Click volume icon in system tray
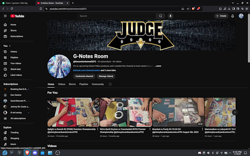Image resolution: width=250 pixels, height=156 pixels. [x=208, y=153]
